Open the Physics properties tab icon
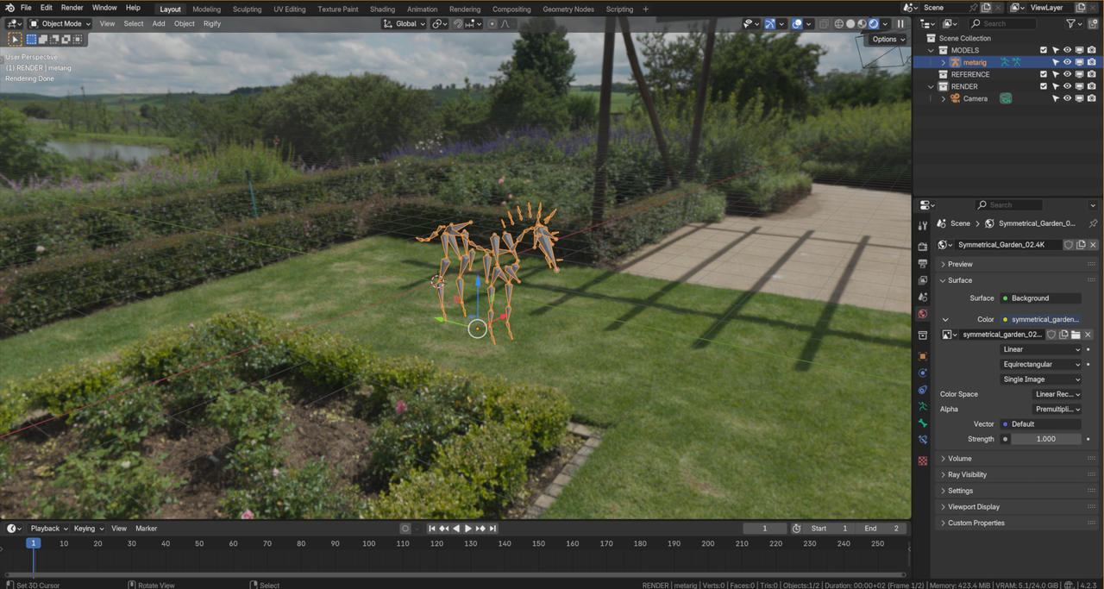This screenshot has width=1104, height=589. [923, 373]
